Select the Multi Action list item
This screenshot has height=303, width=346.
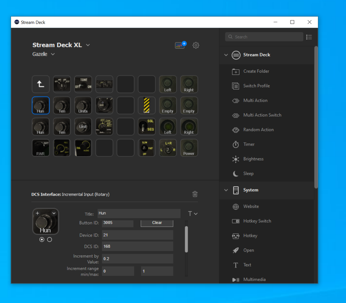pos(255,101)
